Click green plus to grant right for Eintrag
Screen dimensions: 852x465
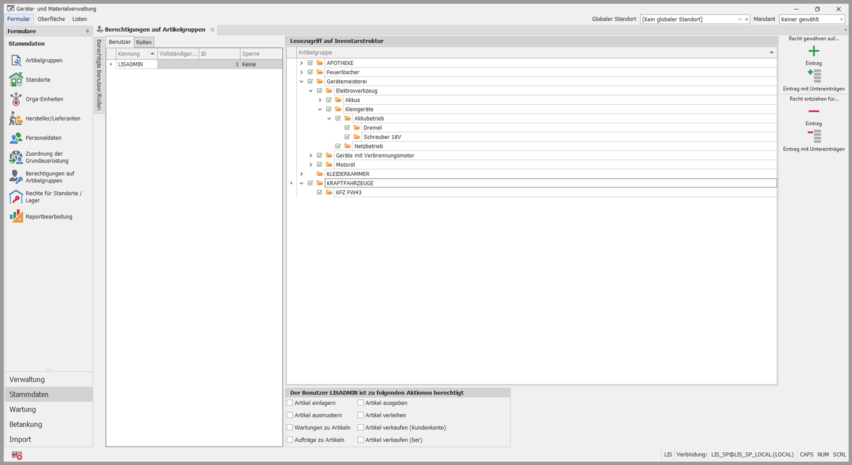[814, 51]
